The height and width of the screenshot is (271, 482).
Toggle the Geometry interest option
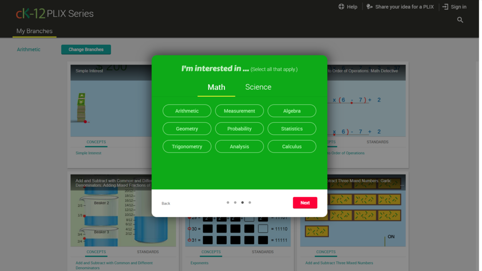click(187, 129)
